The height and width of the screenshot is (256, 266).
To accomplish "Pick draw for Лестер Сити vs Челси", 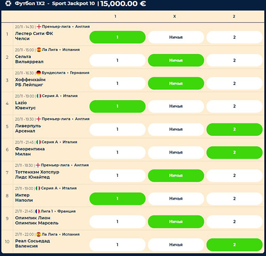I will pyautogui.click(x=176, y=37).
